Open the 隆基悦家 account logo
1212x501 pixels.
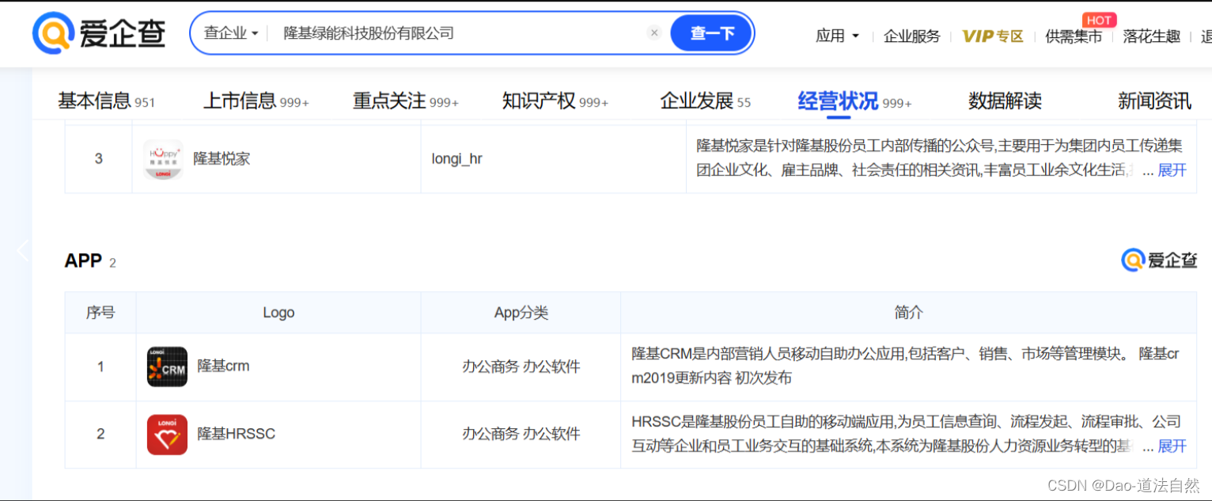163,159
